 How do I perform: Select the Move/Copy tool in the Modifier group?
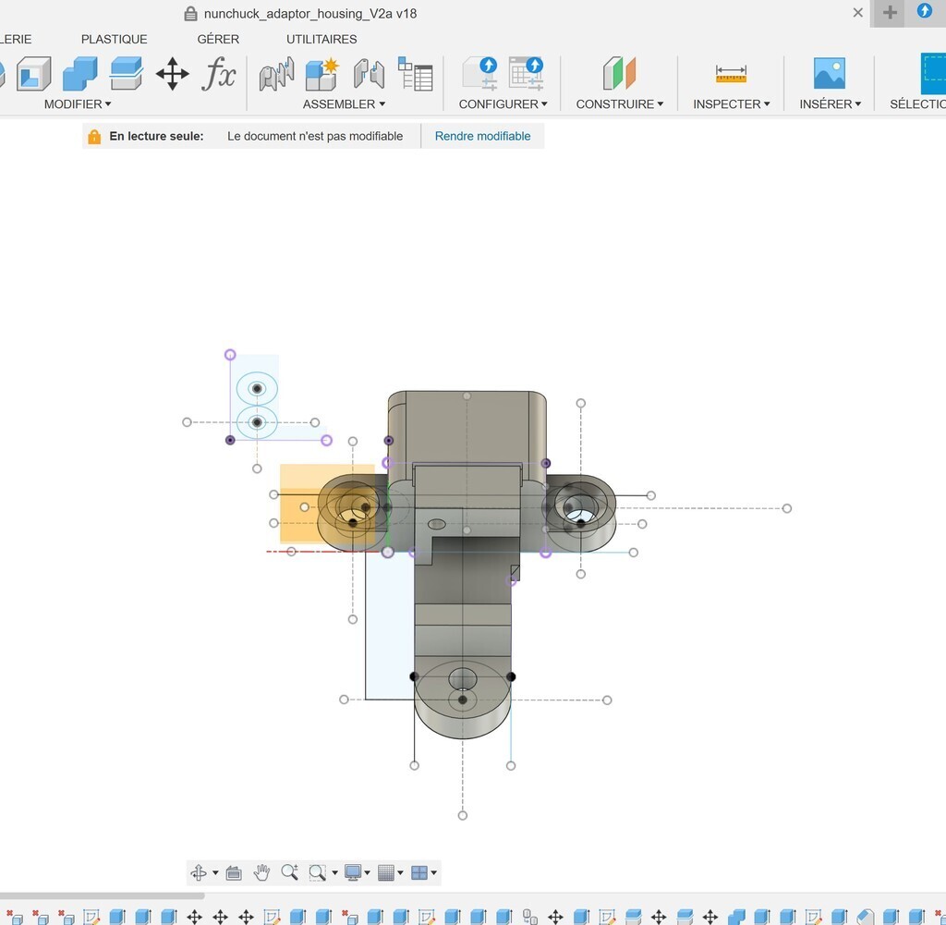click(x=173, y=74)
